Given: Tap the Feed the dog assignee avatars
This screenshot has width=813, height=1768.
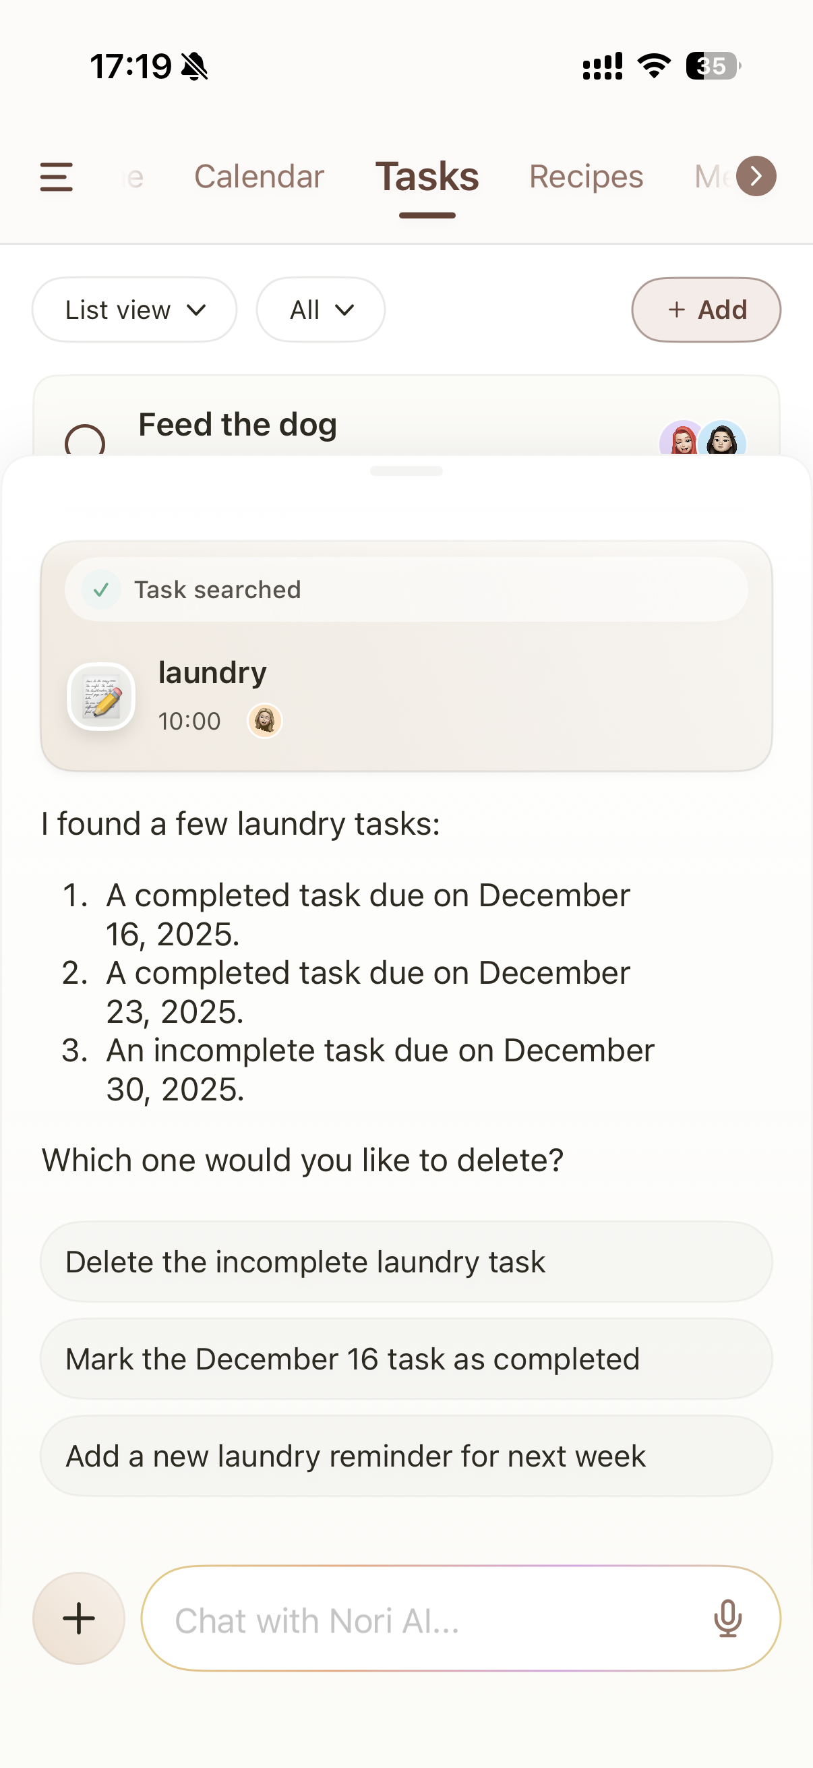Looking at the screenshot, I should coord(702,440).
